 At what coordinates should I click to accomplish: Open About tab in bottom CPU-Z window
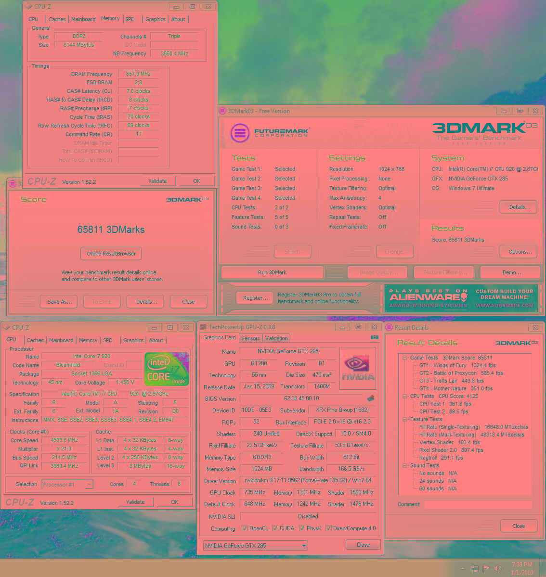(x=156, y=340)
